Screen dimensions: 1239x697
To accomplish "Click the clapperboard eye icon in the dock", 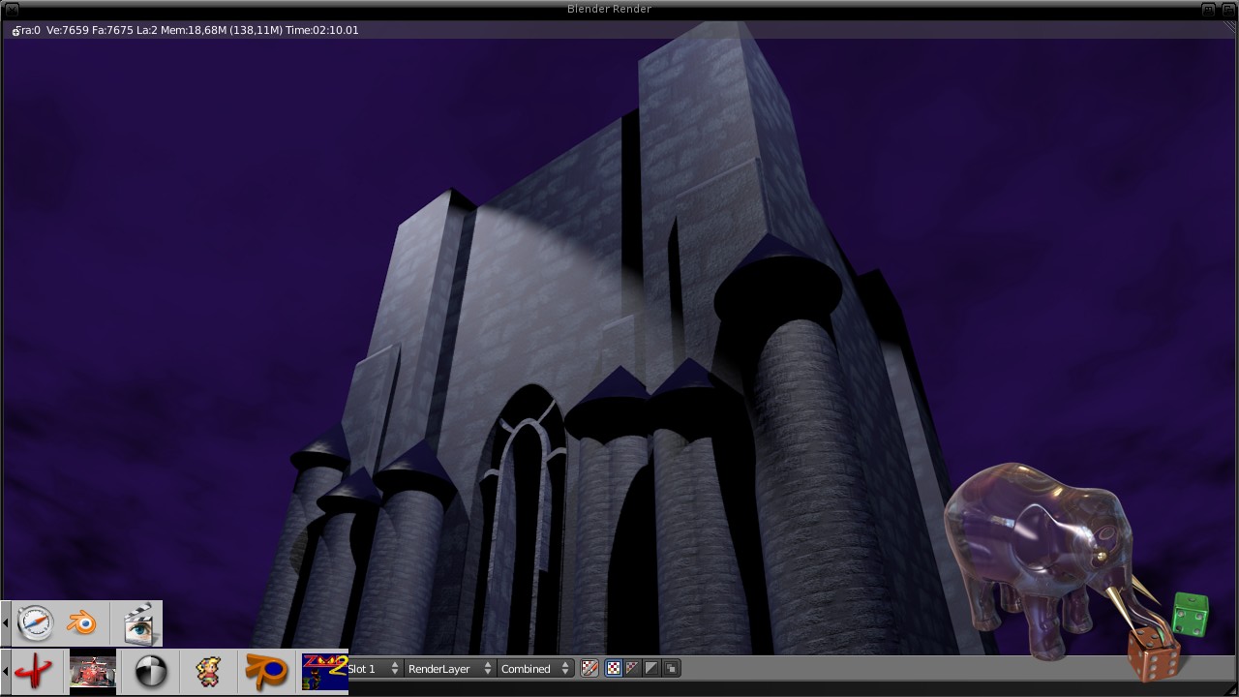I will [x=138, y=624].
